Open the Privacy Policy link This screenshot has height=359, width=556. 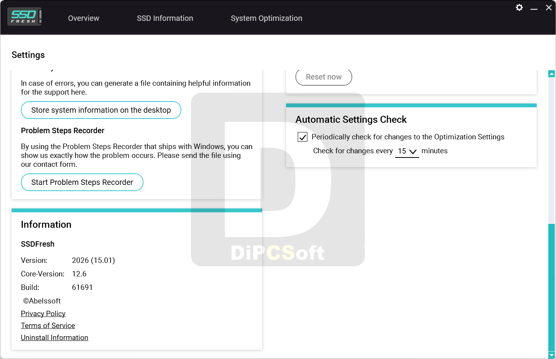point(43,313)
